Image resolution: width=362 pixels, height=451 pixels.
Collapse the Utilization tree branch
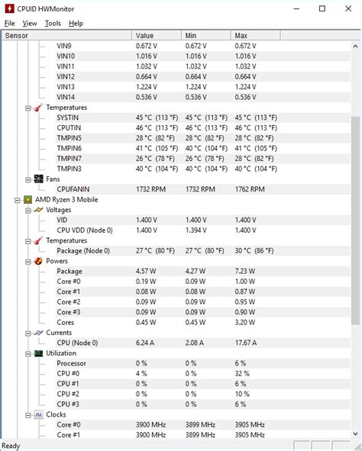coord(28,354)
